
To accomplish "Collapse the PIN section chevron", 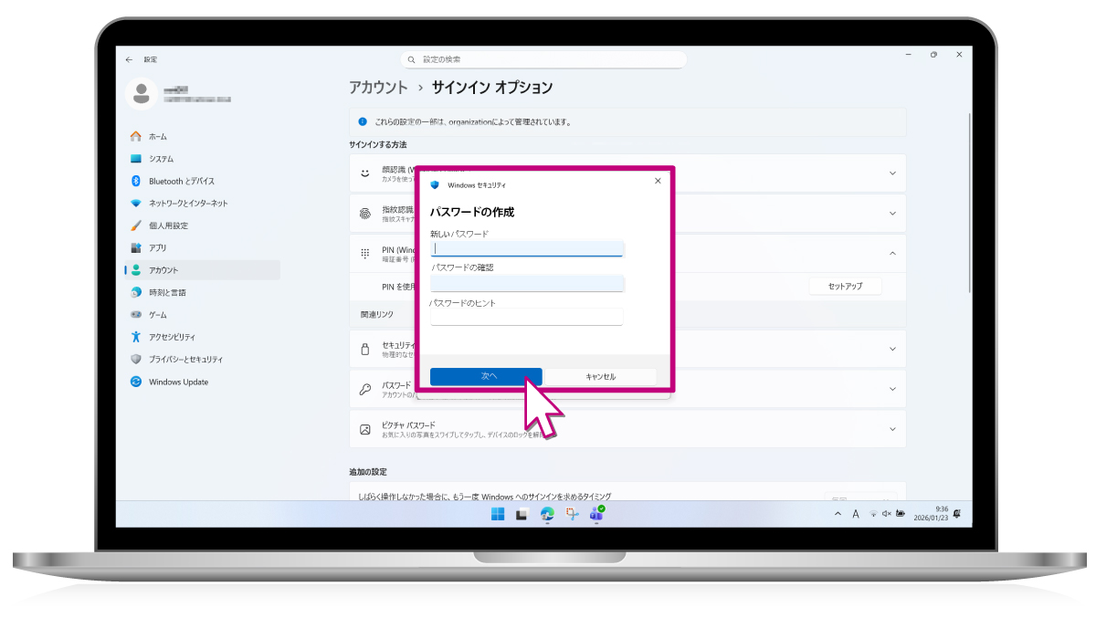I will [892, 253].
